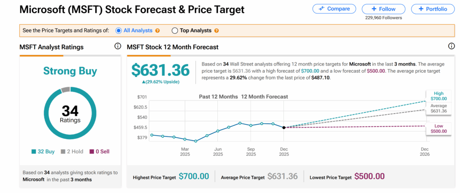Click the gray Hold legend swatch
This screenshot has width=460, height=193.
(63, 152)
